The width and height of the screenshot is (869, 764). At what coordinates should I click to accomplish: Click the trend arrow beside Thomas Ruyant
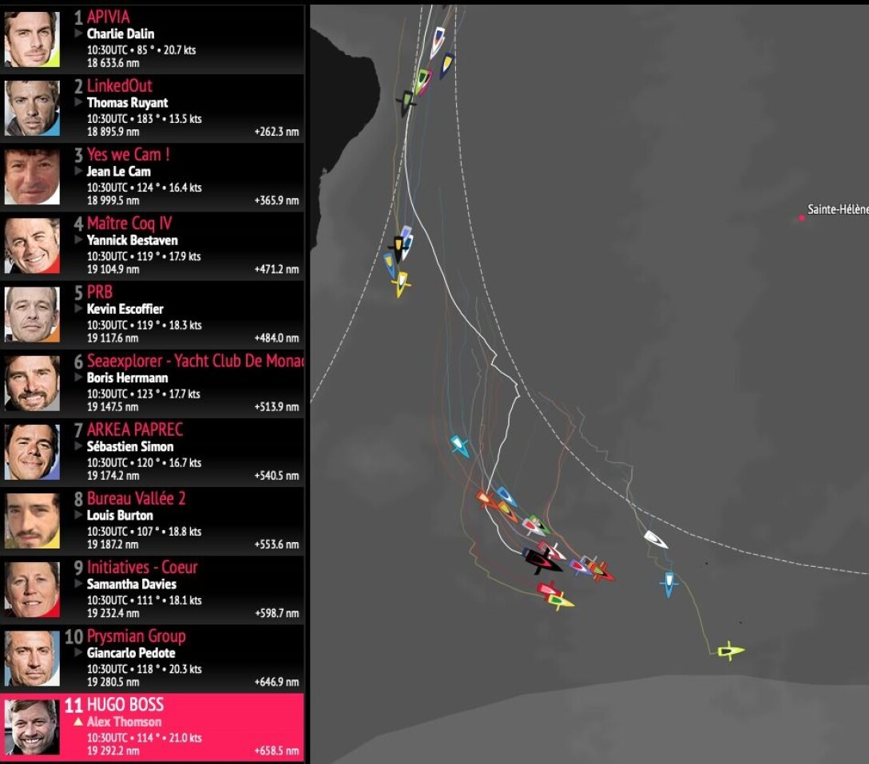click(79, 102)
